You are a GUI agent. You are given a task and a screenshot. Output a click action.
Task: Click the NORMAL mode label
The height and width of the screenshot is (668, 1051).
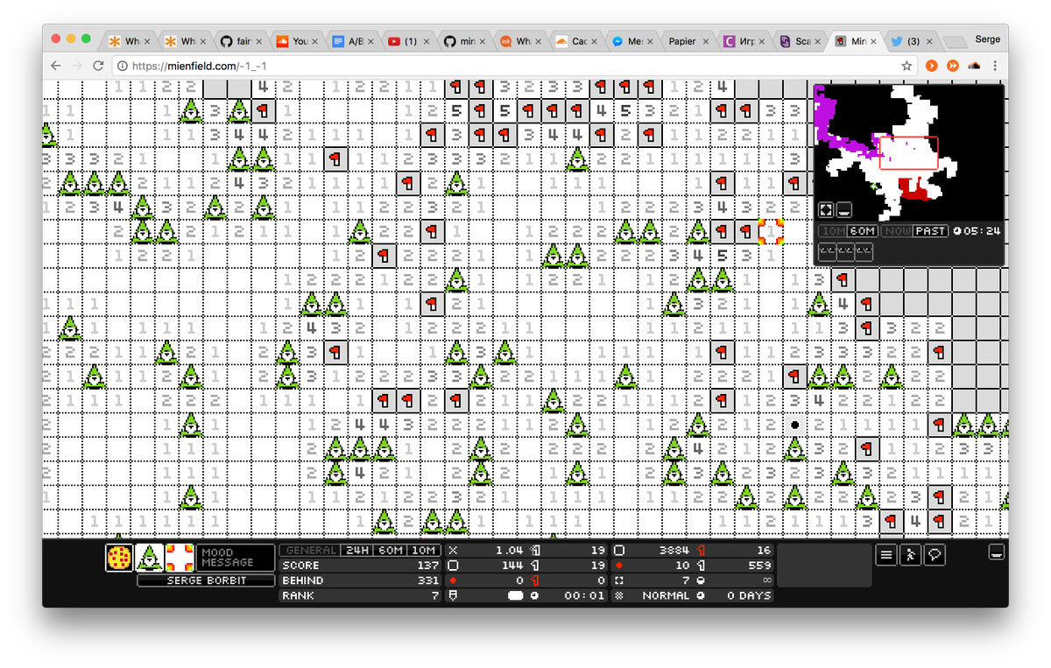pyautogui.click(x=666, y=595)
